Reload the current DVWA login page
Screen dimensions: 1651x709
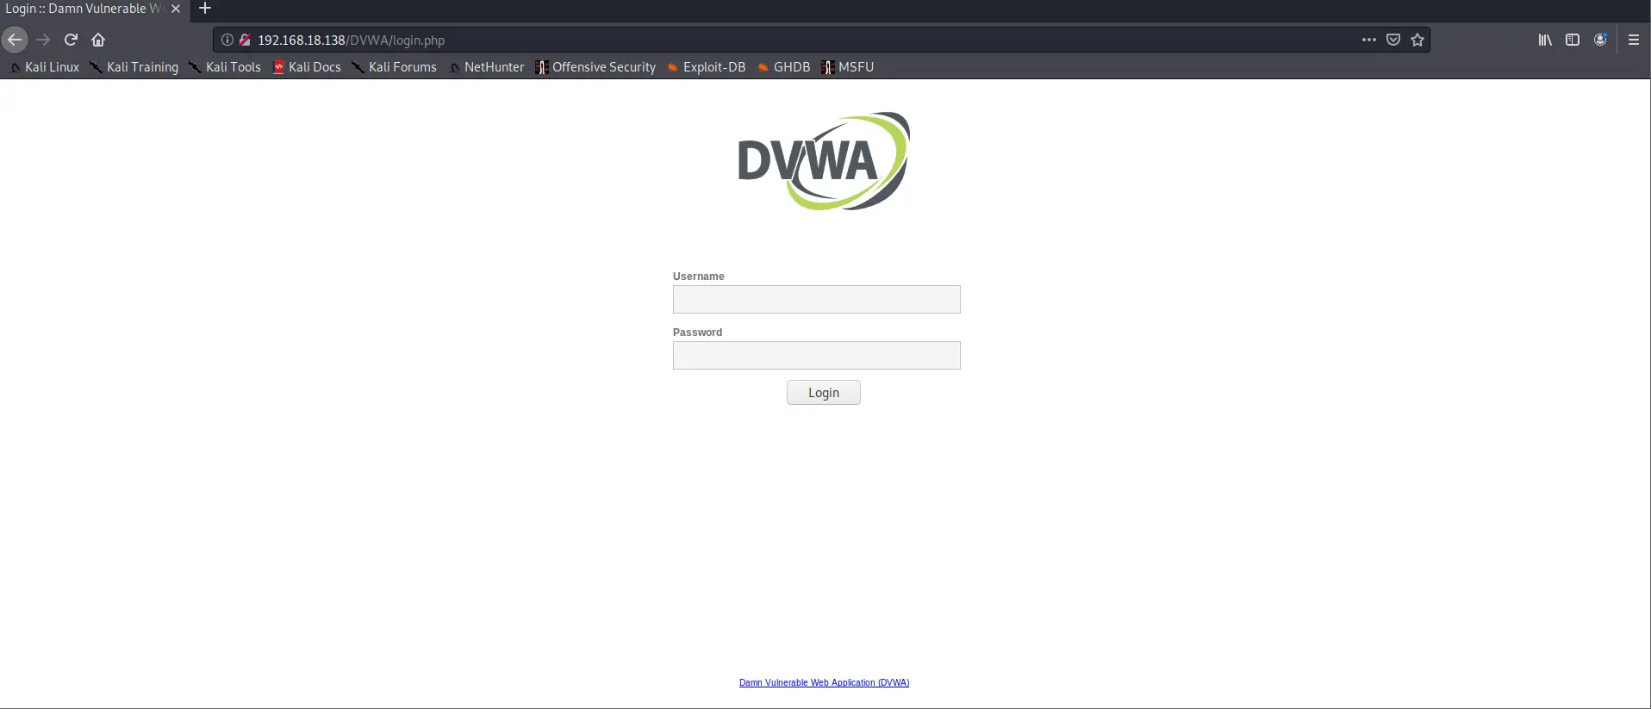click(x=72, y=40)
